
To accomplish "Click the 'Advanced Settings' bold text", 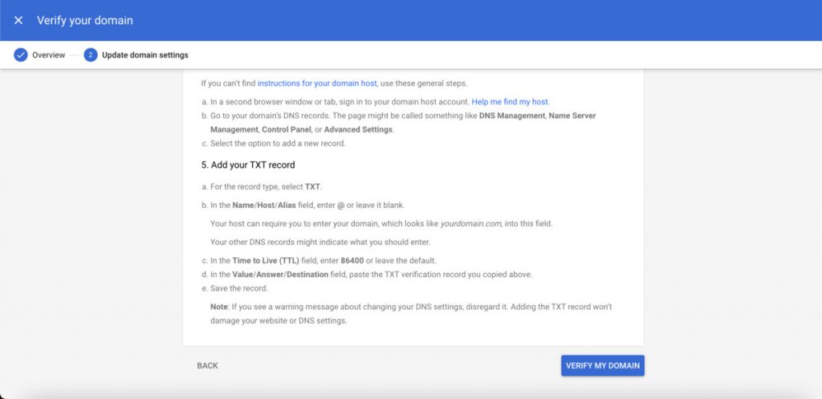I will coord(358,129).
